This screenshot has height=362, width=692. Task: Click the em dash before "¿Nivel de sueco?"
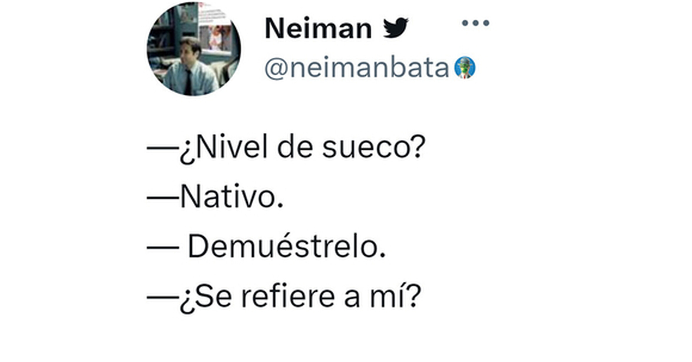pos(163,147)
